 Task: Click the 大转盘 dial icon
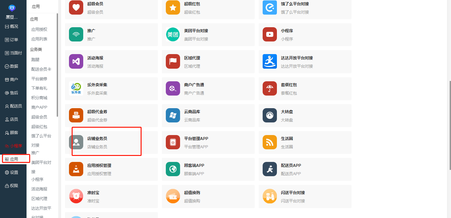270,115
